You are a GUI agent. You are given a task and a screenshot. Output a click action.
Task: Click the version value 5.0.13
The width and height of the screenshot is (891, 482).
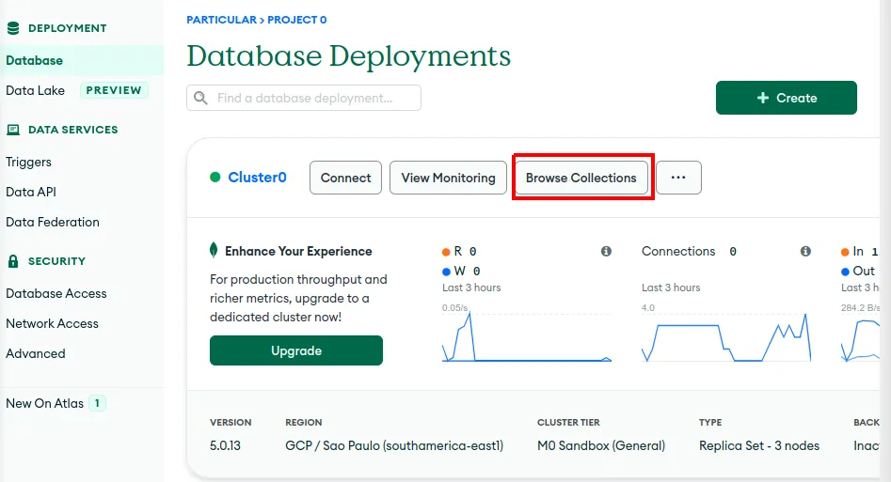click(225, 445)
